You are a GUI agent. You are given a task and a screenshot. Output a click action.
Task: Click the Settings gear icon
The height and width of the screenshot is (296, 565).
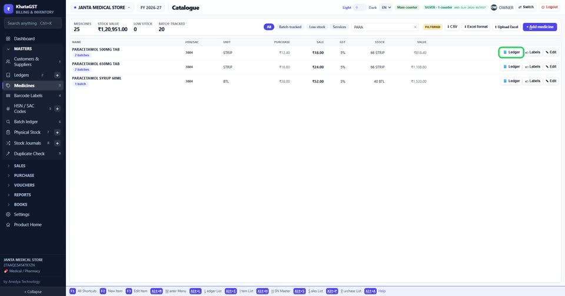(x=8, y=214)
